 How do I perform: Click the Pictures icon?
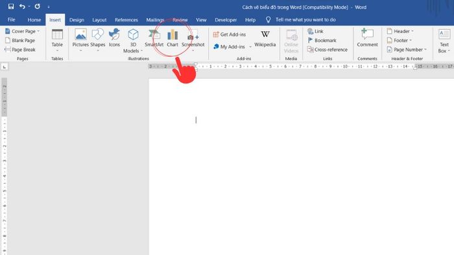click(x=80, y=35)
